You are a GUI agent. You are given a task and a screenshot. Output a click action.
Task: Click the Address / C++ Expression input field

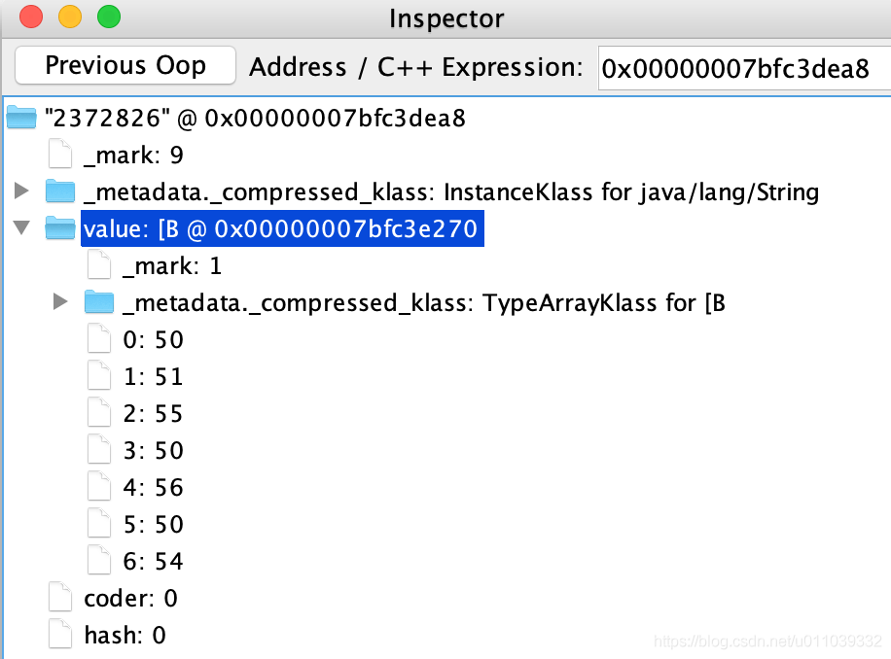click(x=744, y=68)
